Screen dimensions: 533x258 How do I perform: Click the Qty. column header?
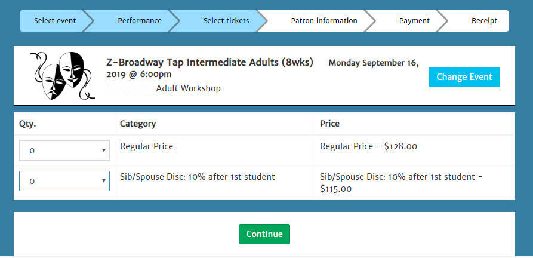click(x=27, y=124)
